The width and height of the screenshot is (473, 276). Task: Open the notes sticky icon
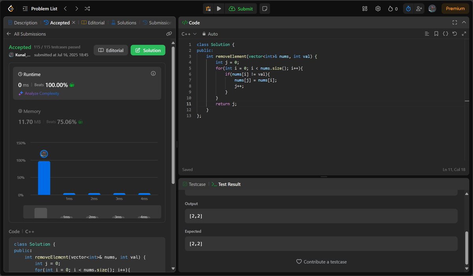tap(265, 9)
